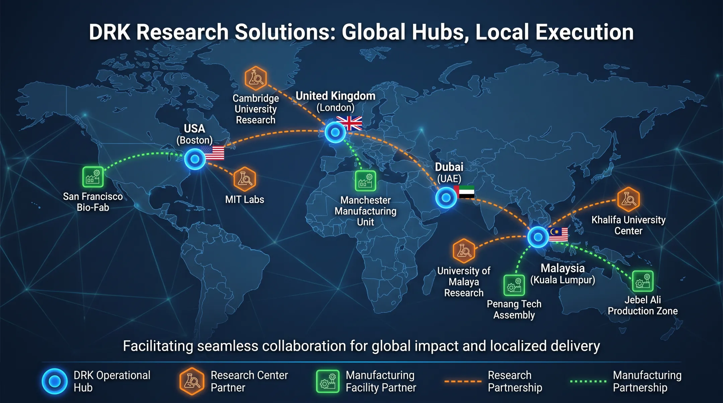Click the 'Dubai (UAE)' label
The height and width of the screenshot is (403, 723).
(449, 172)
